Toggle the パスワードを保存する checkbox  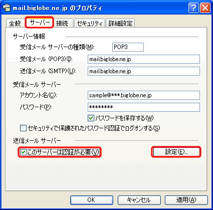point(91,118)
